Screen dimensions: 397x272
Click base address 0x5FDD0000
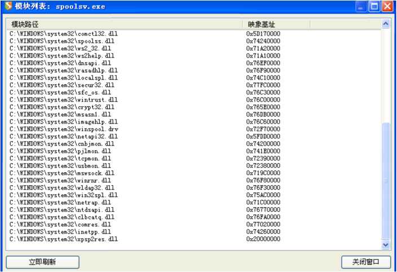click(263, 137)
